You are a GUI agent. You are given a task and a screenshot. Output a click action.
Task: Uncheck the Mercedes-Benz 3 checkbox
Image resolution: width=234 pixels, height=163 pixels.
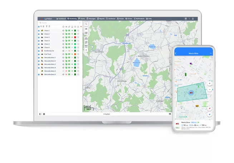point(39,65)
